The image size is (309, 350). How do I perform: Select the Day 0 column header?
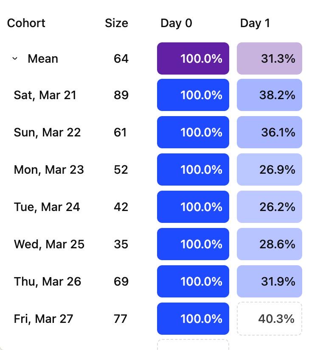(x=176, y=23)
